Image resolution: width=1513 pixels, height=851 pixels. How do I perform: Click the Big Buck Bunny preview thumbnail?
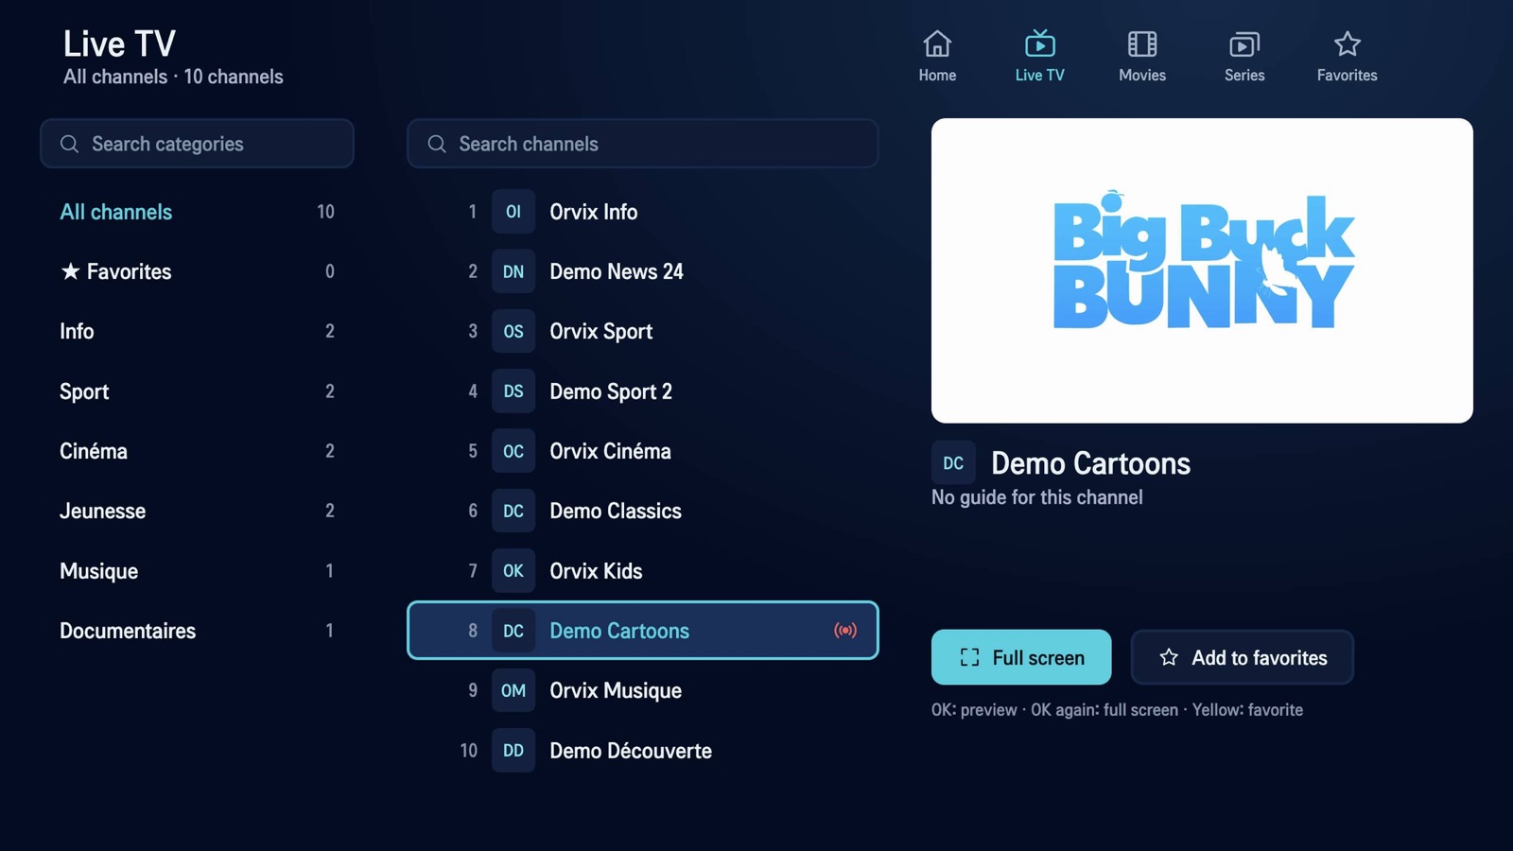1202,270
